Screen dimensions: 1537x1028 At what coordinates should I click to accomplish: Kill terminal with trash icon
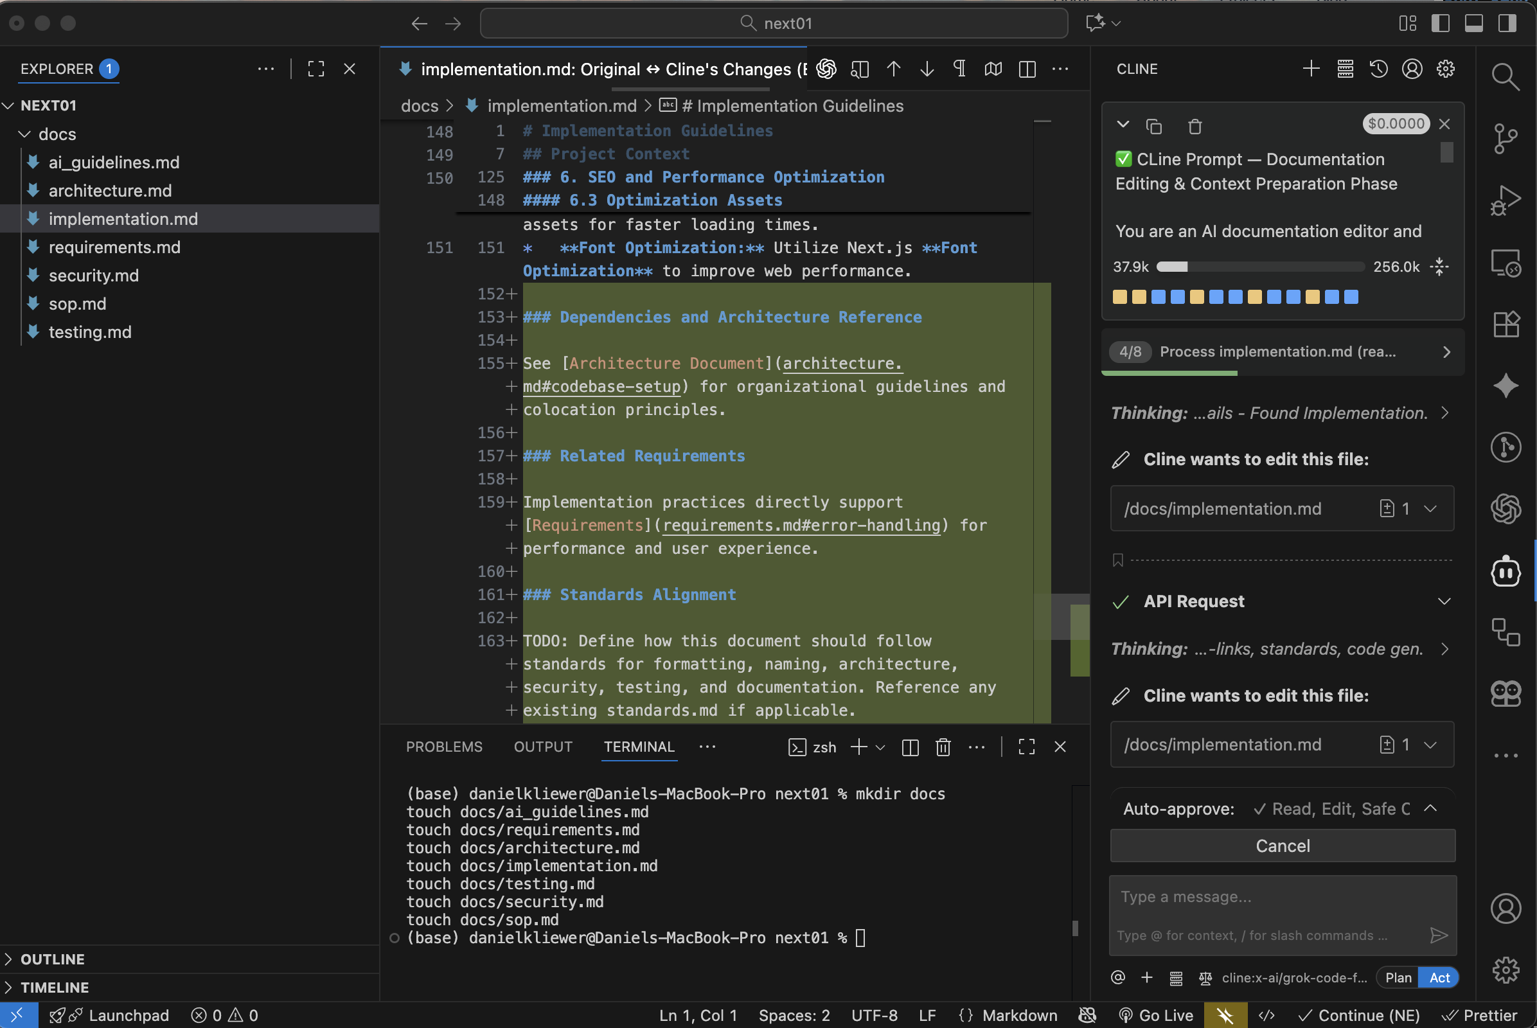click(943, 747)
